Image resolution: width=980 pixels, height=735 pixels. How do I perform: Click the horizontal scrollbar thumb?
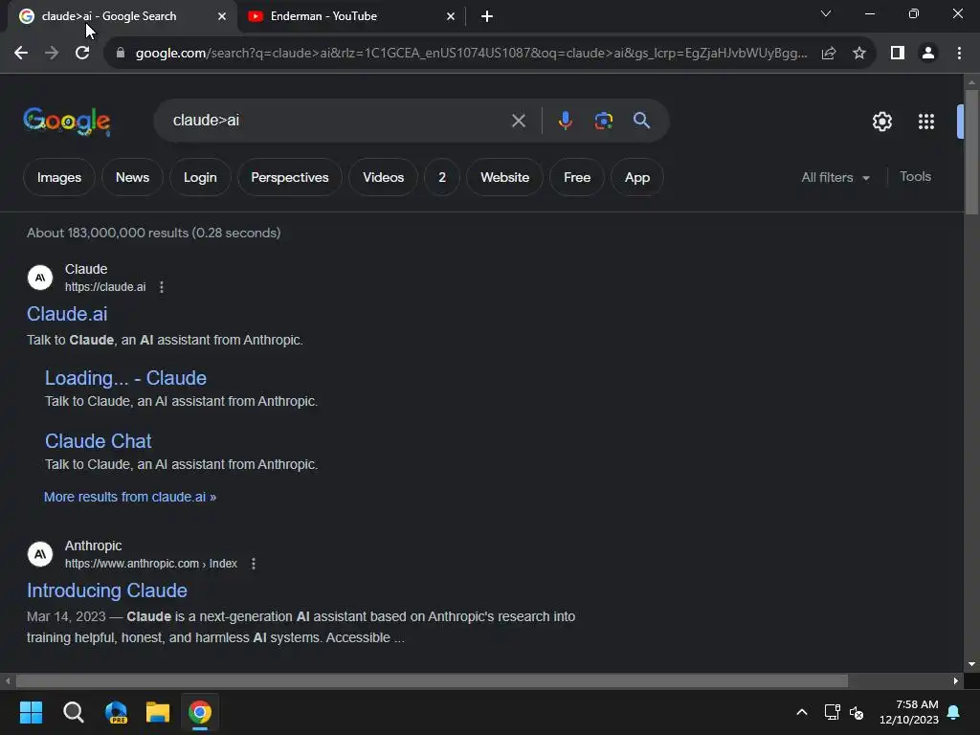click(432, 680)
